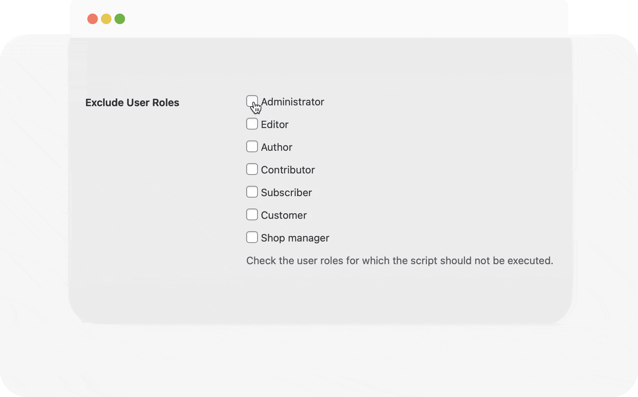Image resolution: width=638 pixels, height=397 pixels.
Task: Click the 'Exclude User Roles' heading
Action: point(132,102)
